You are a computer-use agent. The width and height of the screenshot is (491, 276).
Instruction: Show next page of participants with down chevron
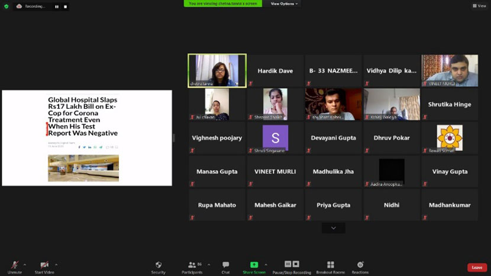(334, 228)
